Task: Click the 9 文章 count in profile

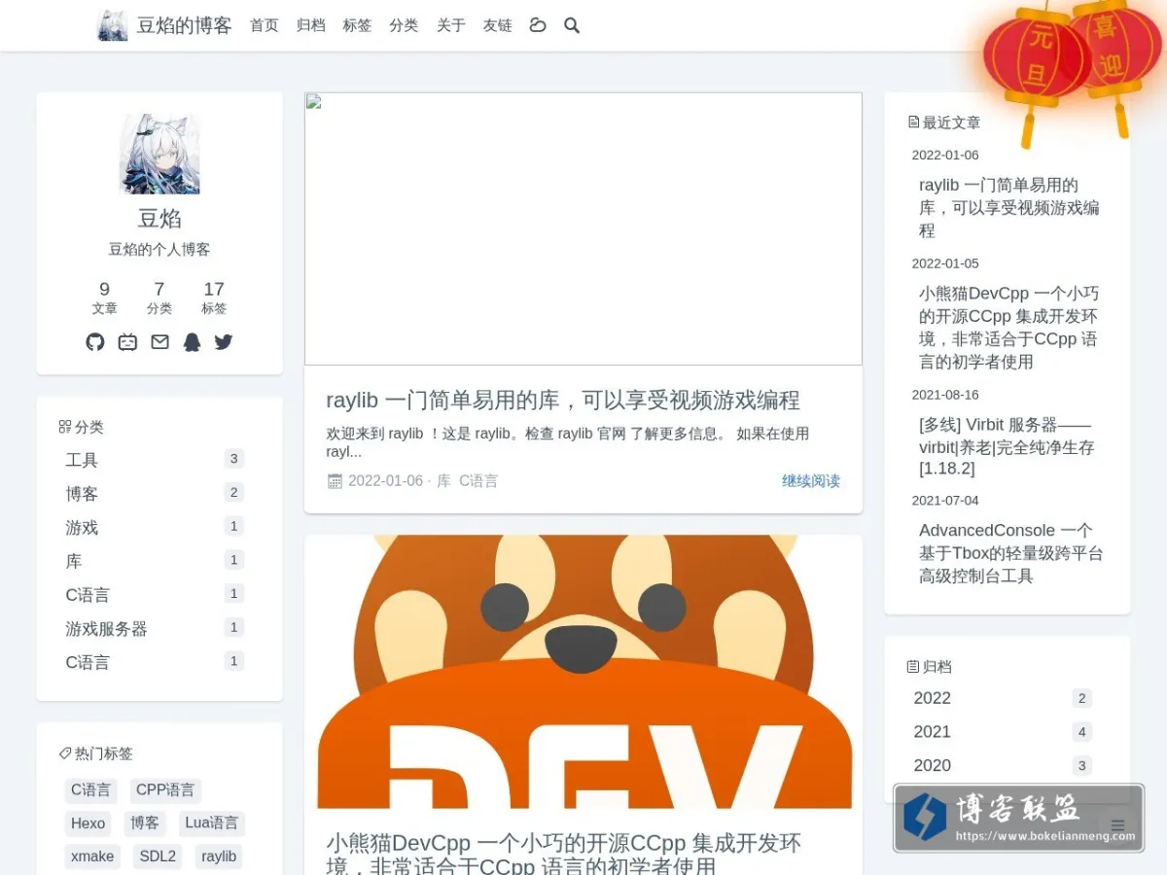Action: [105, 297]
